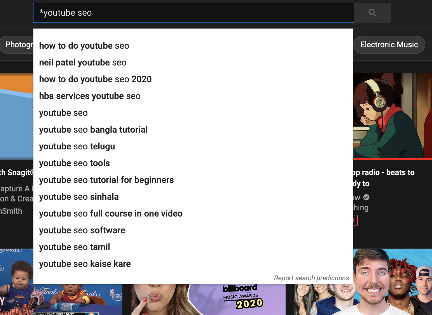The width and height of the screenshot is (432, 315).
Task: Choose 'how to do youtube seo 2020' suggestion
Action: (193, 79)
